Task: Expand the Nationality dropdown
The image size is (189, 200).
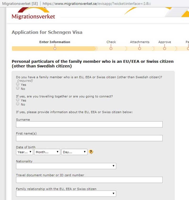Action: 66,166
